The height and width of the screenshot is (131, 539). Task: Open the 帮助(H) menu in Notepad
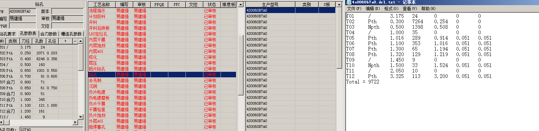428,9
